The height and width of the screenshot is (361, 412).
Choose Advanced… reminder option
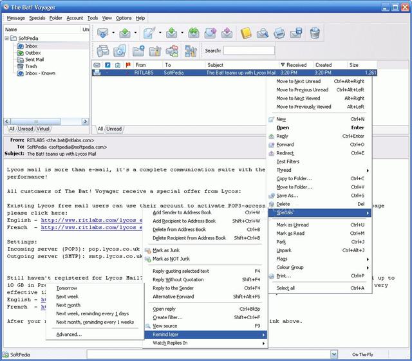click(x=69, y=335)
